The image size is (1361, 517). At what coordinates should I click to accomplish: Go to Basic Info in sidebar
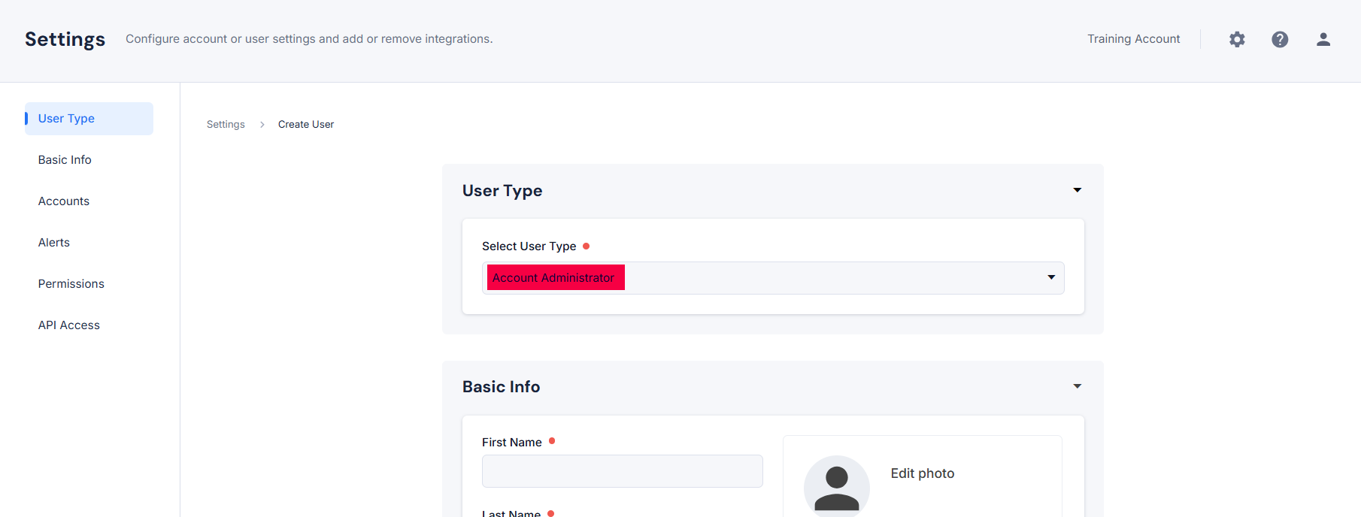point(65,160)
